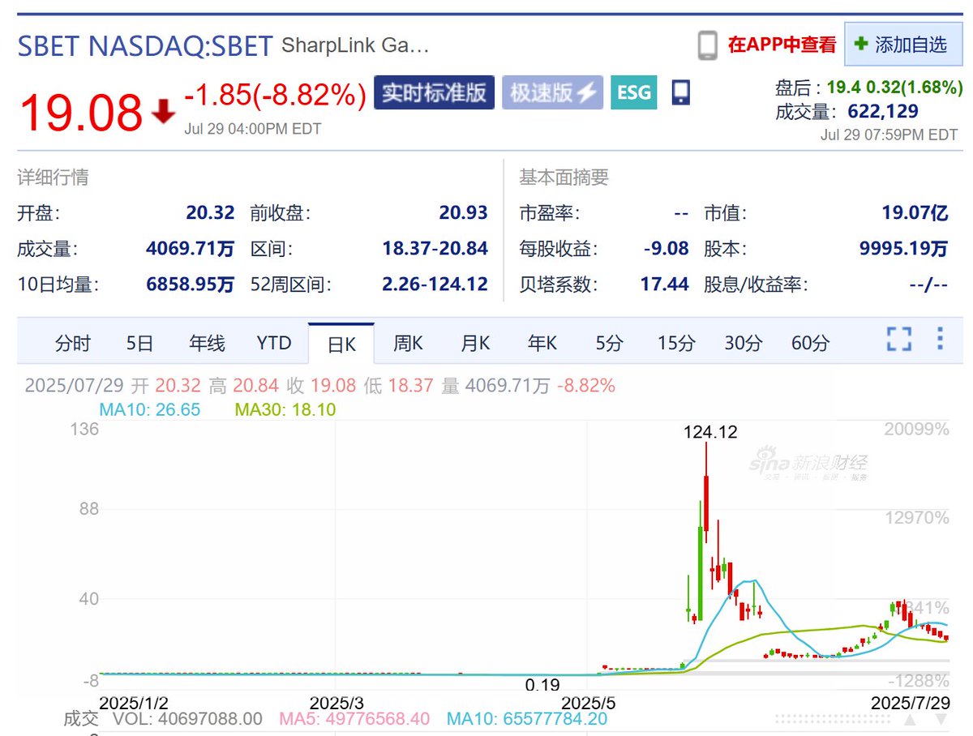Toggle fullscreen chart icon
The width and height of the screenshot is (973, 736).
point(898,338)
